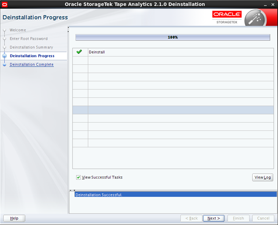Click the Deinstallation Progress step bullet

coord(5,56)
